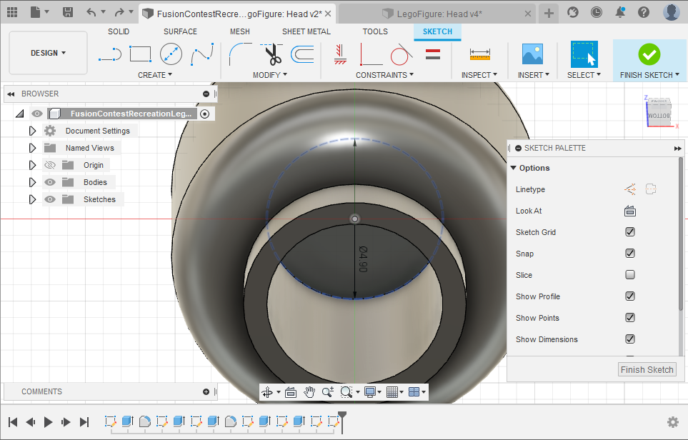Switch to the MESH tab
688x440 pixels.
click(x=240, y=31)
